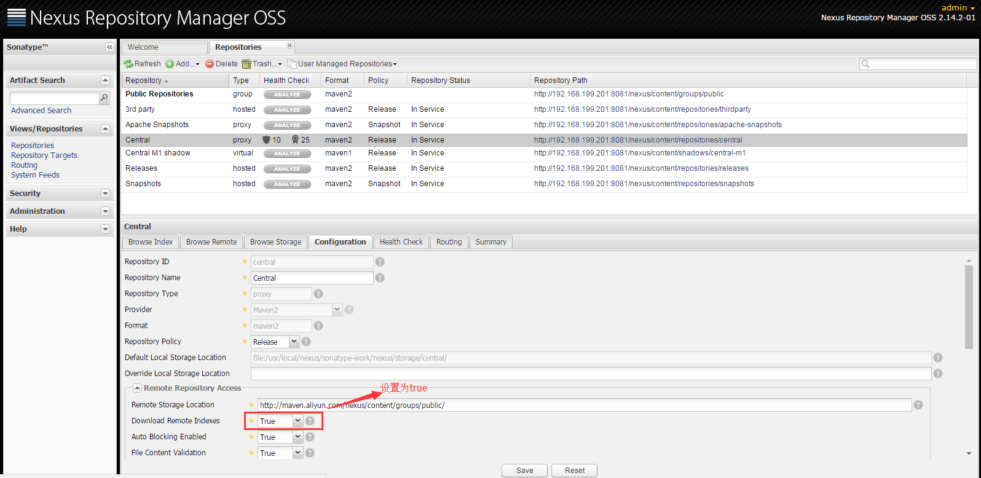Collapse Remote Repository Access section

coord(137,388)
